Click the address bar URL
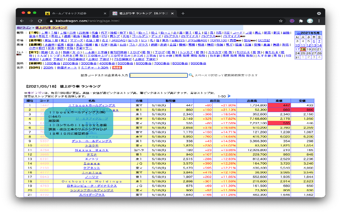Screen dimensions: 341x213 click(87, 21)
